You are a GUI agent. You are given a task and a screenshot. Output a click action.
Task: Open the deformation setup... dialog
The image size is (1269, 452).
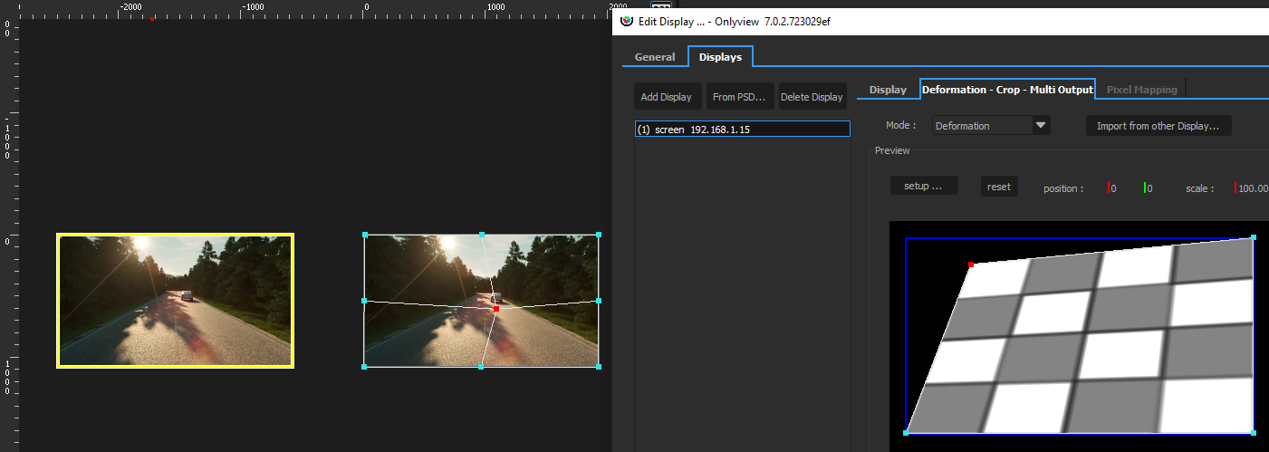pos(923,187)
